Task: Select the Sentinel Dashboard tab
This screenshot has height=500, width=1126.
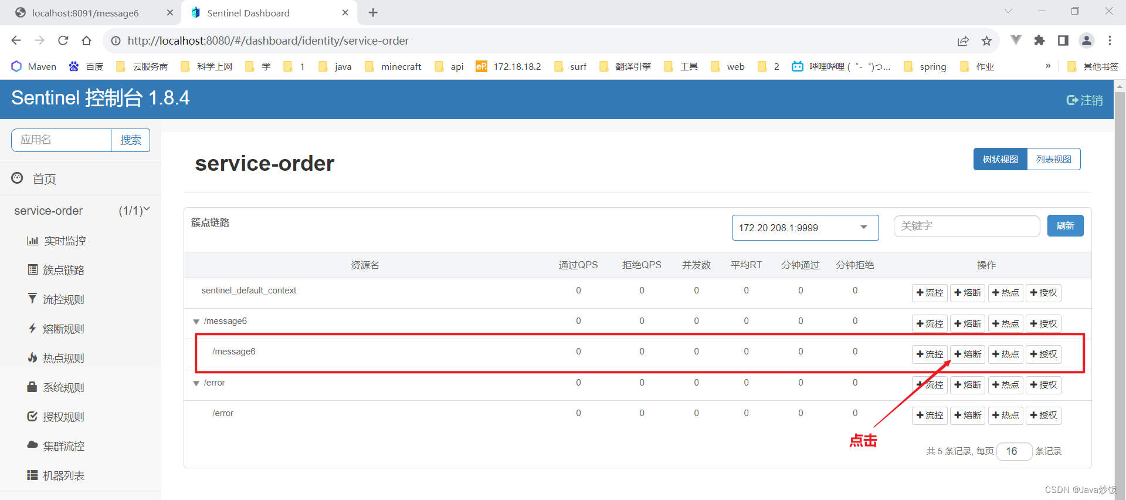Action: pyautogui.click(x=249, y=13)
